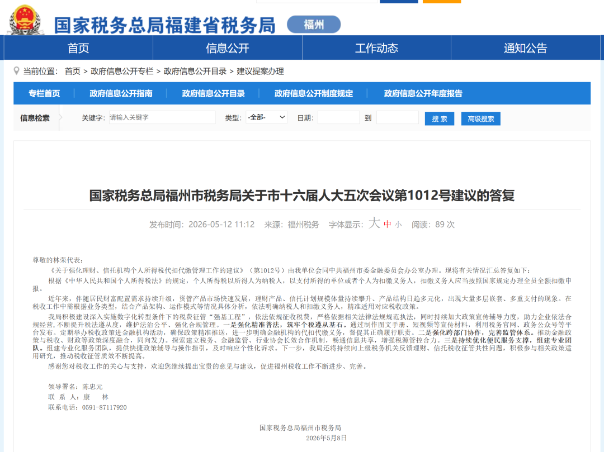The width and height of the screenshot is (604, 452).
Task: Click 首页 breadcrumb link
Action: pyautogui.click(x=72, y=71)
